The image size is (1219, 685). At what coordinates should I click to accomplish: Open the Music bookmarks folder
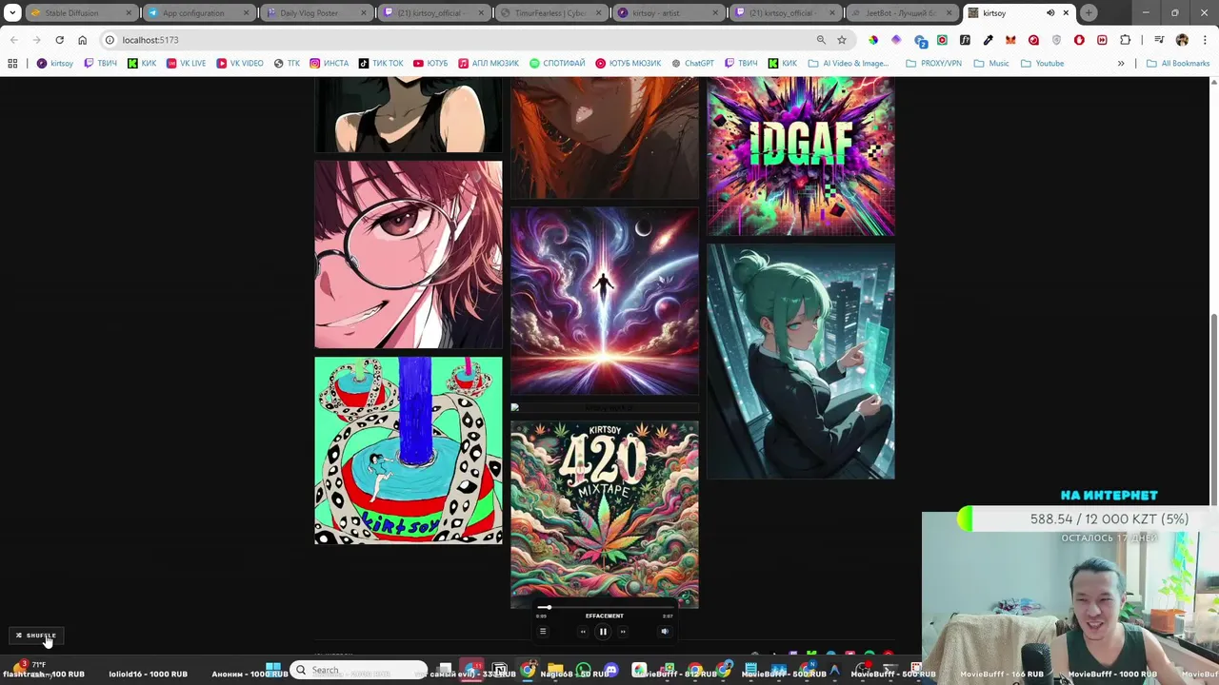pyautogui.click(x=991, y=64)
